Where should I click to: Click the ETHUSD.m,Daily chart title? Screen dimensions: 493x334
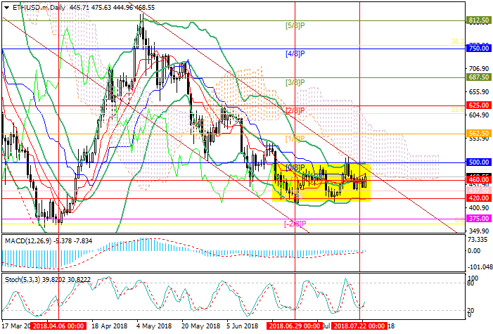pos(39,8)
